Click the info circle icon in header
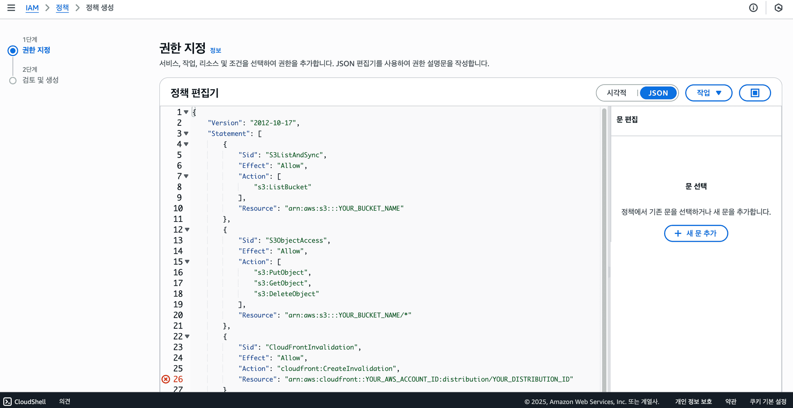This screenshot has width=793, height=408. [753, 8]
